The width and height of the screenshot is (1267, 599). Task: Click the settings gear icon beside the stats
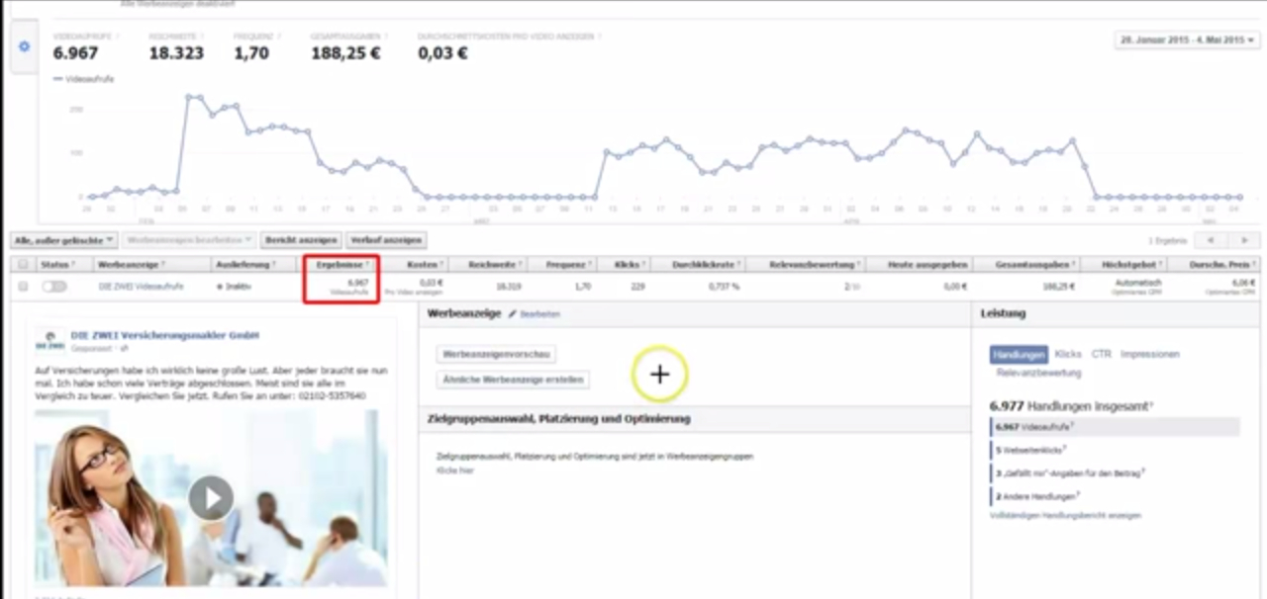(x=24, y=46)
